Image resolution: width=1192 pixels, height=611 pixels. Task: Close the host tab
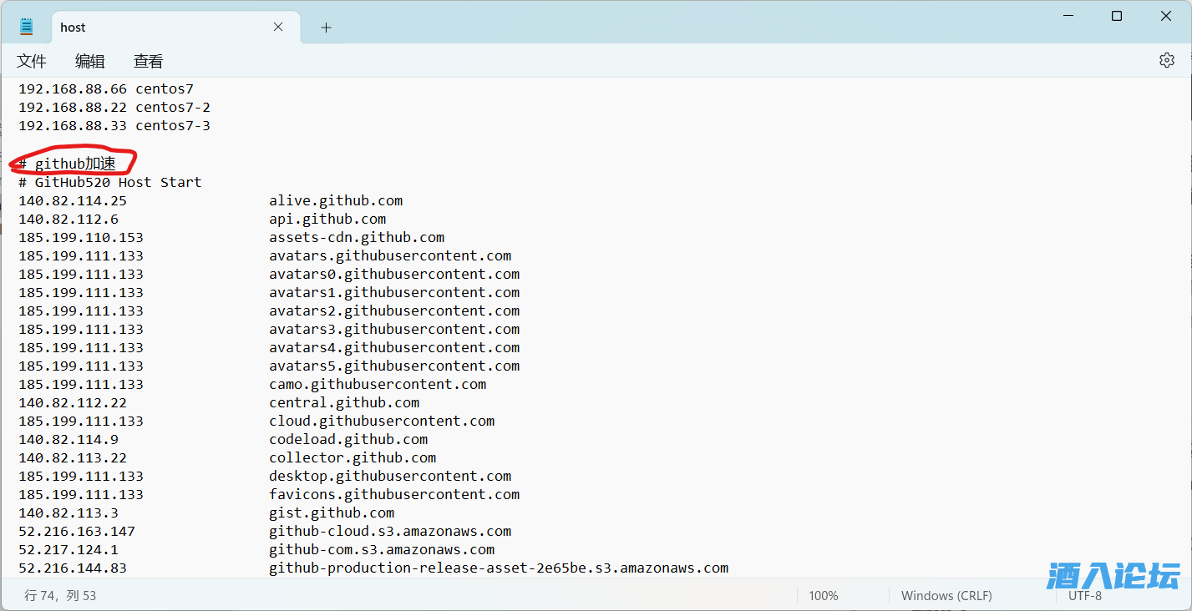click(x=278, y=27)
